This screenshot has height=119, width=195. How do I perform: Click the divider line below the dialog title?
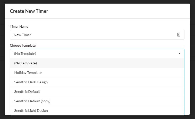pos(97,18)
